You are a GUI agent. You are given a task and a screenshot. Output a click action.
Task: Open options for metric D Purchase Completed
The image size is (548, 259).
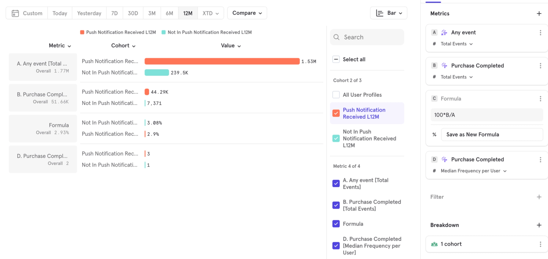pos(540,160)
